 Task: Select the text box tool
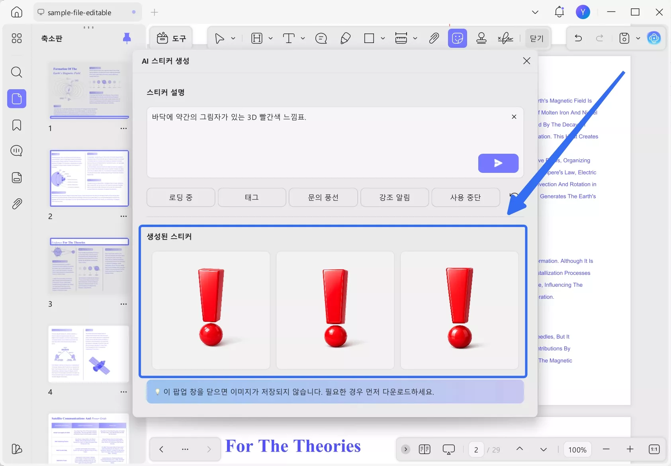pyautogui.click(x=289, y=38)
